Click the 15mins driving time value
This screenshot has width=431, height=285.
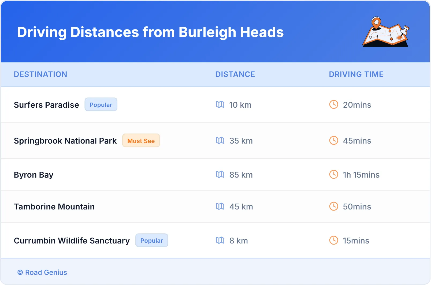[356, 241]
